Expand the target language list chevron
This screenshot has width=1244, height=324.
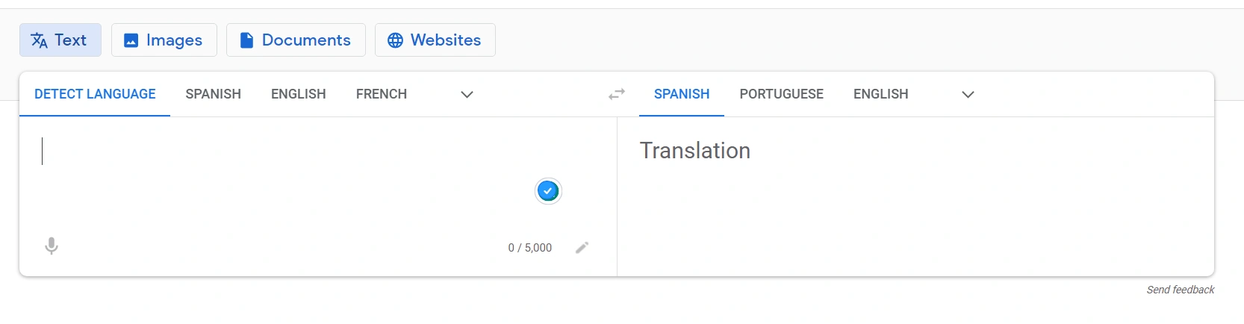click(968, 94)
